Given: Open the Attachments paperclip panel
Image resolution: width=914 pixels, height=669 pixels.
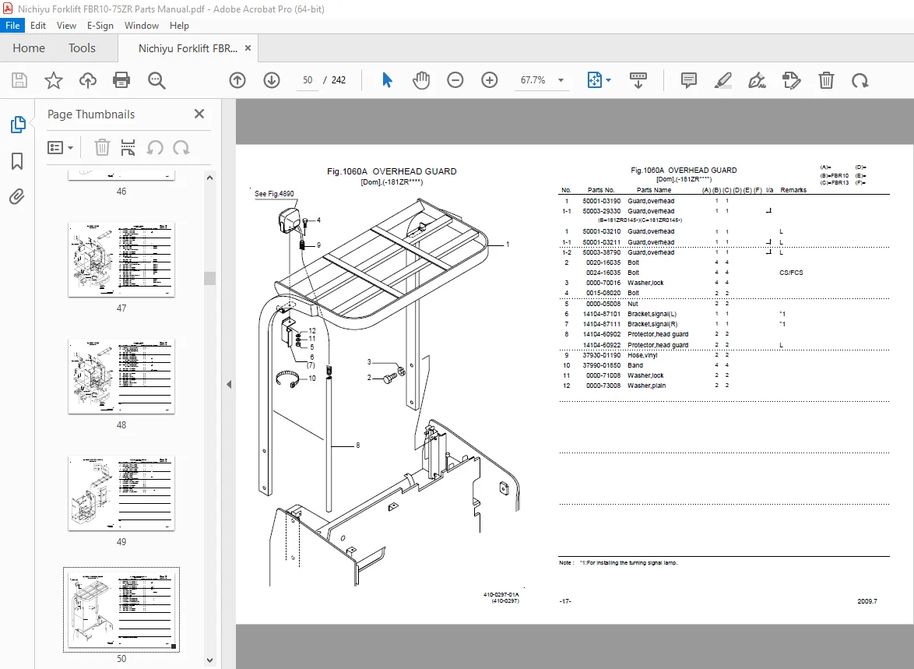Looking at the screenshot, I should pyautogui.click(x=17, y=196).
